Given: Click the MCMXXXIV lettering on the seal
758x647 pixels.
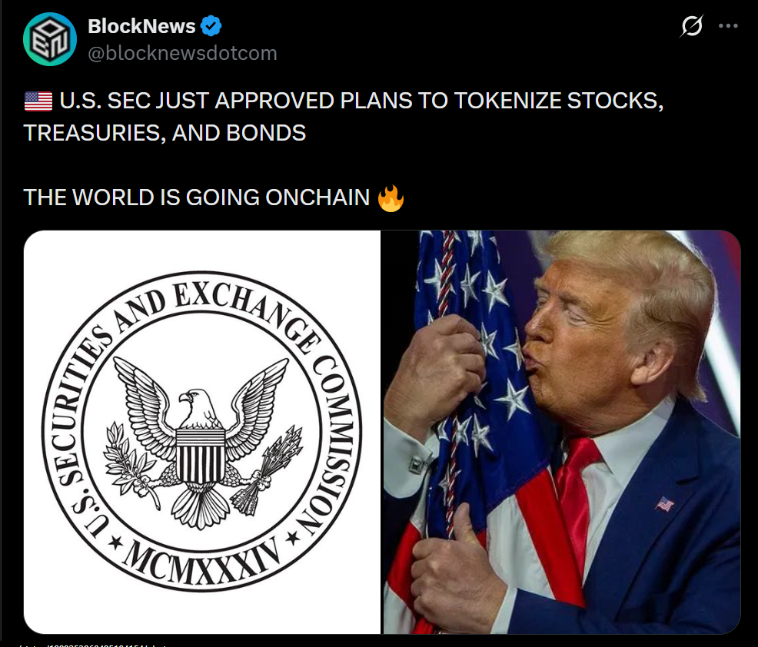Looking at the screenshot, I should point(201,560).
